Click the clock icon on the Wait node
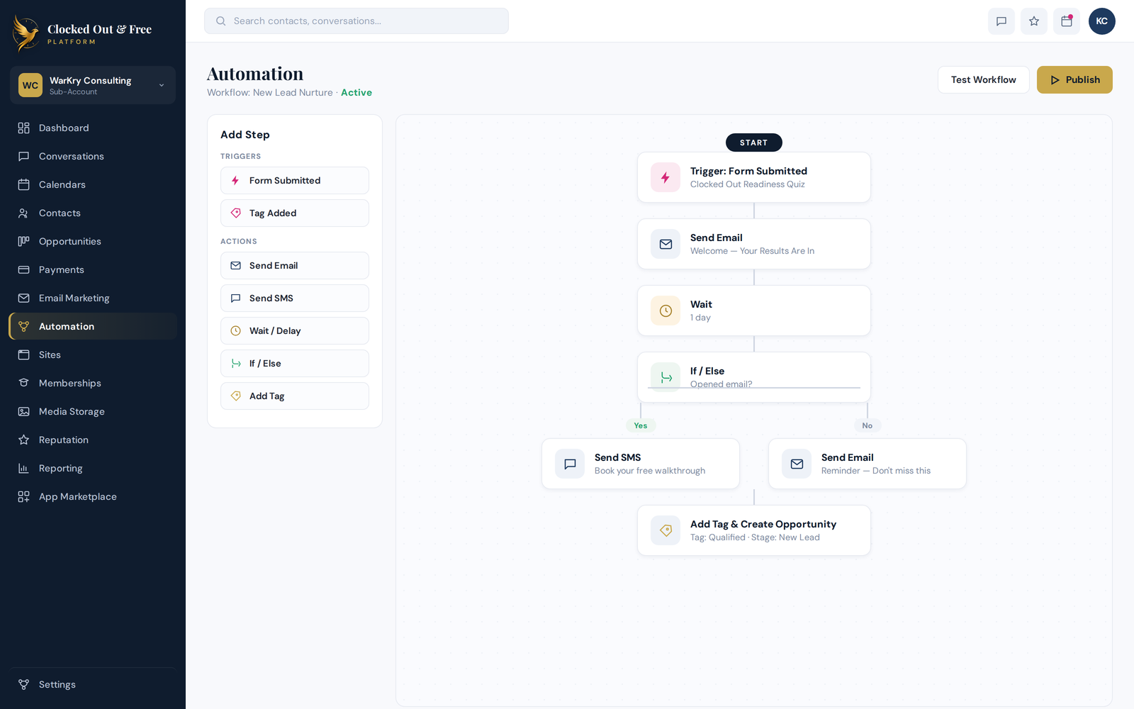 coord(666,311)
